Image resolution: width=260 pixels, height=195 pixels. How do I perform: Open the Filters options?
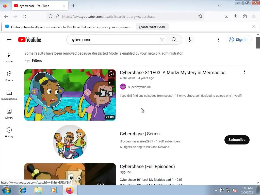coord(33,60)
